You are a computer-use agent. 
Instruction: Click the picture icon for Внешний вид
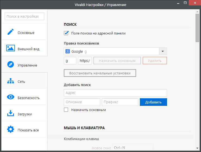coord(11,48)
